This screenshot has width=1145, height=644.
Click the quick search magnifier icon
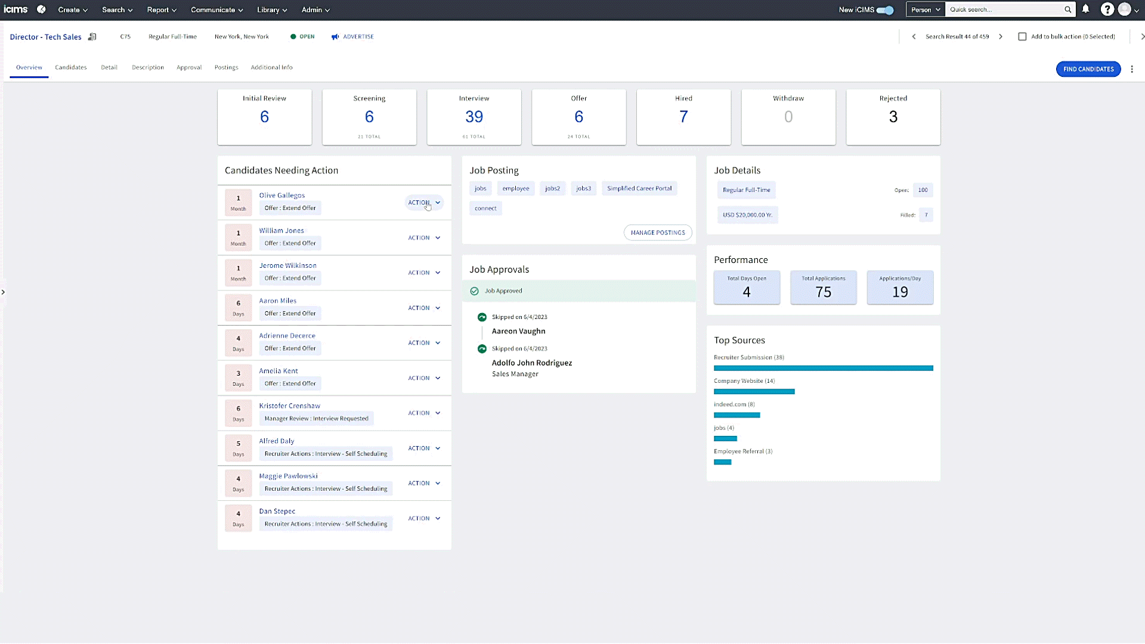tap(1067, 10)
